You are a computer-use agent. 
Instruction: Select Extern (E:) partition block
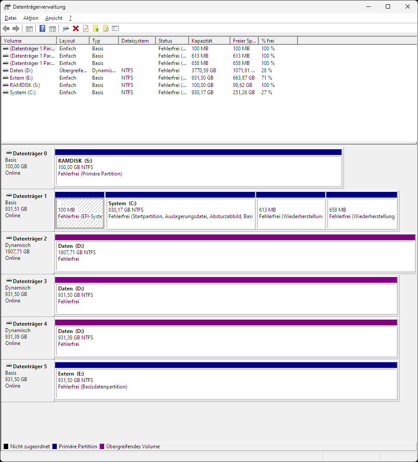(226, 381)
